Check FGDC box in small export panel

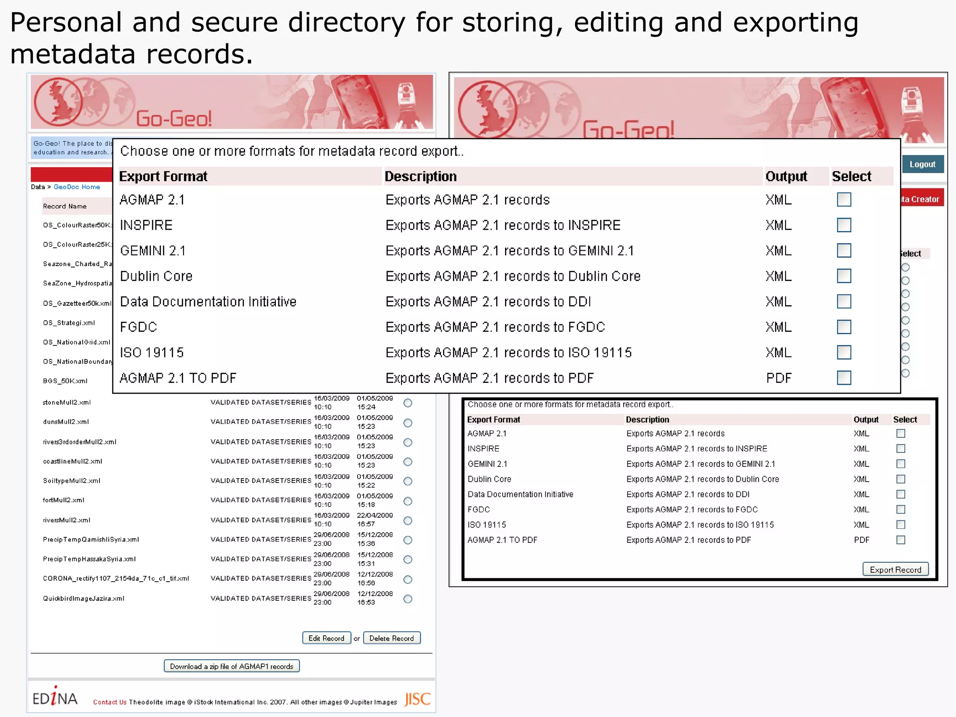[901, 510]
